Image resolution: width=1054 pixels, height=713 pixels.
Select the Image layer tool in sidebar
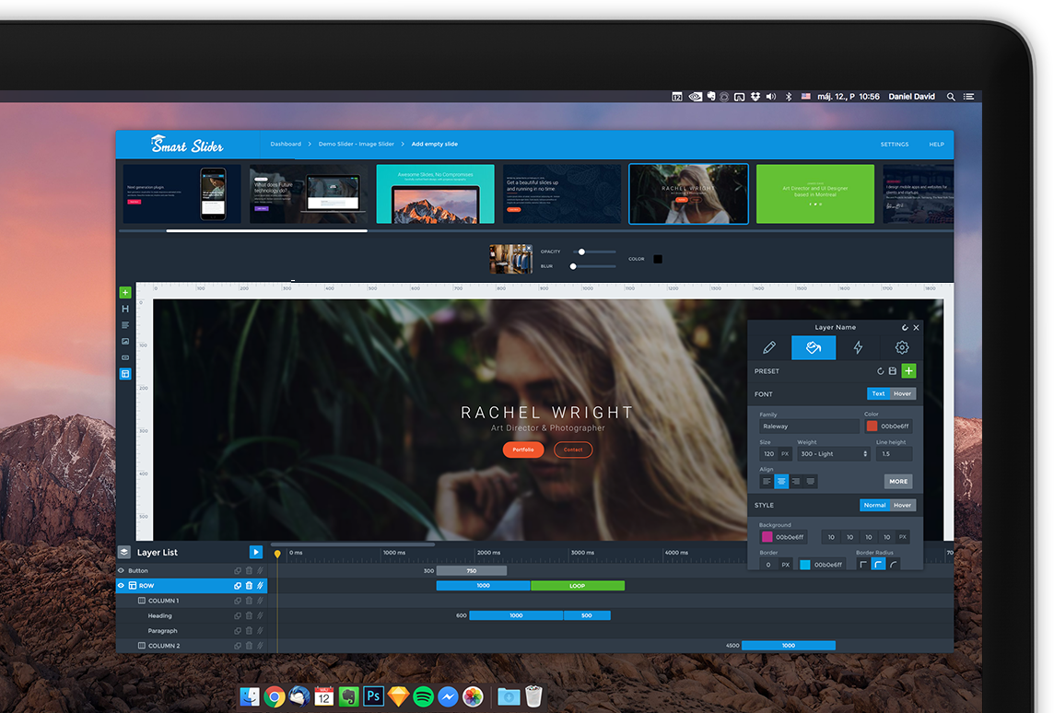[125, 342]
